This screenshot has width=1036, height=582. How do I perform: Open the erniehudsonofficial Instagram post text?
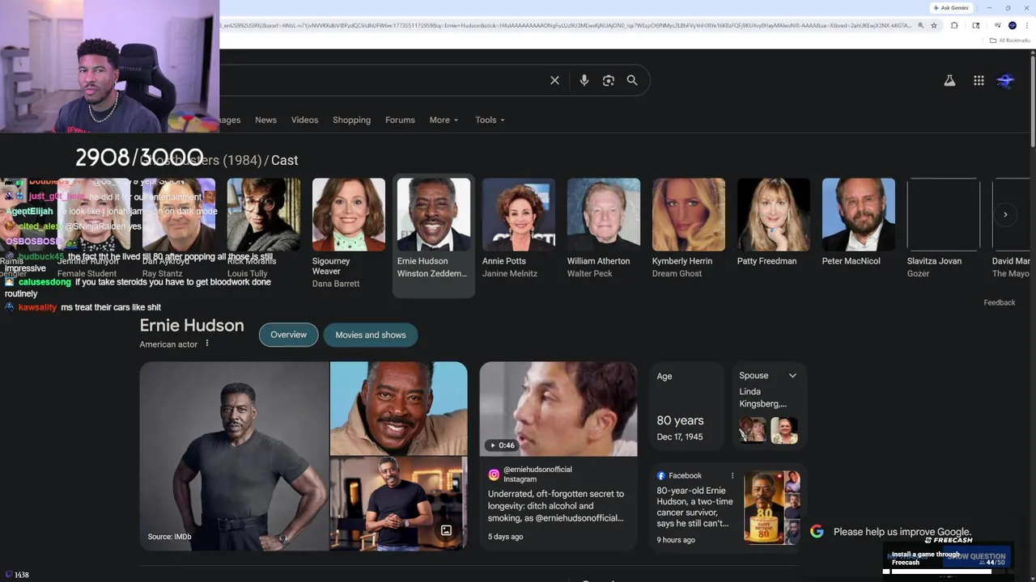click(556, 506)
